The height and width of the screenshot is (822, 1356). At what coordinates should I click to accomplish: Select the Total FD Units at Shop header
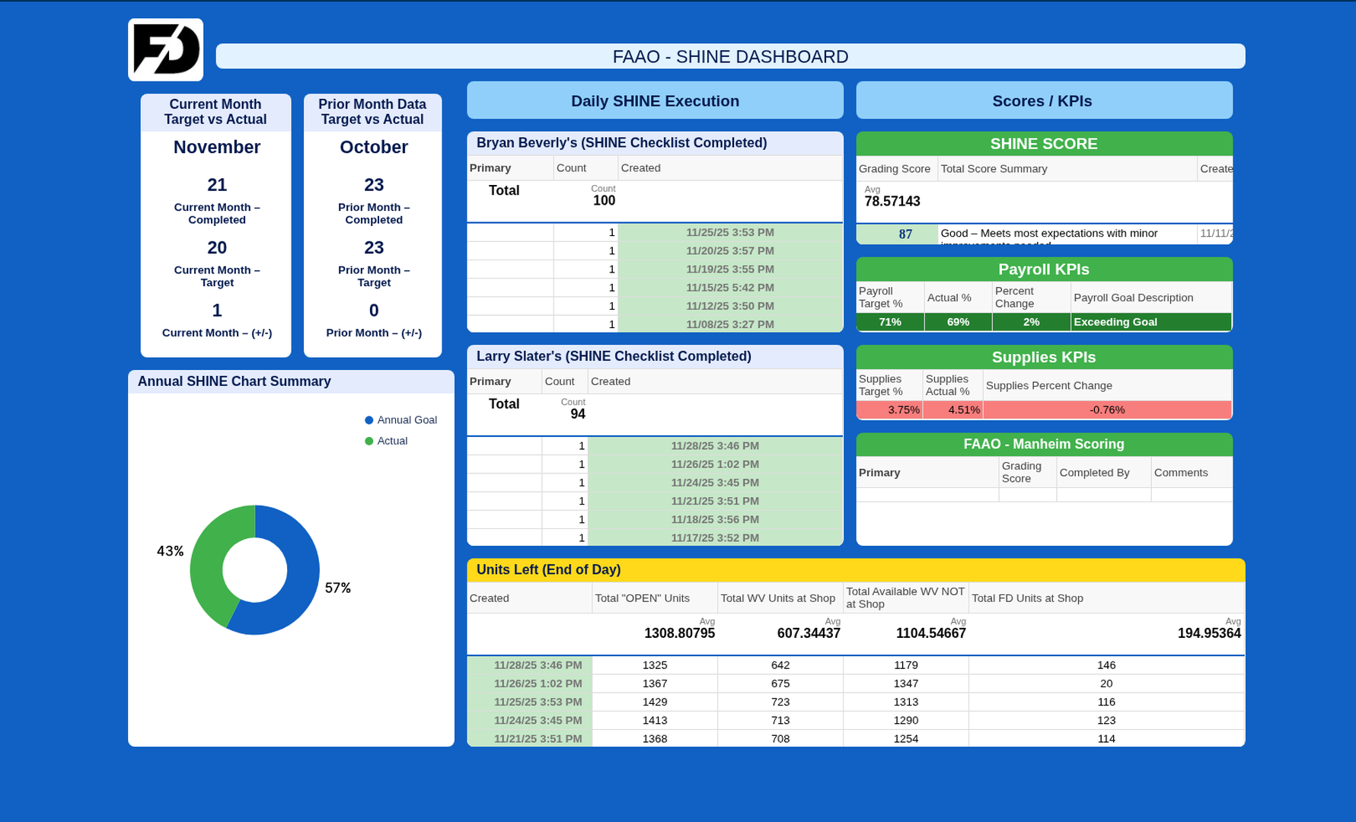coord(1027,598)
